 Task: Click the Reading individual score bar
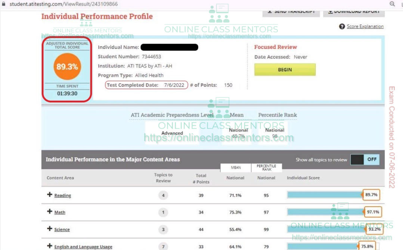tap(324, 195)
